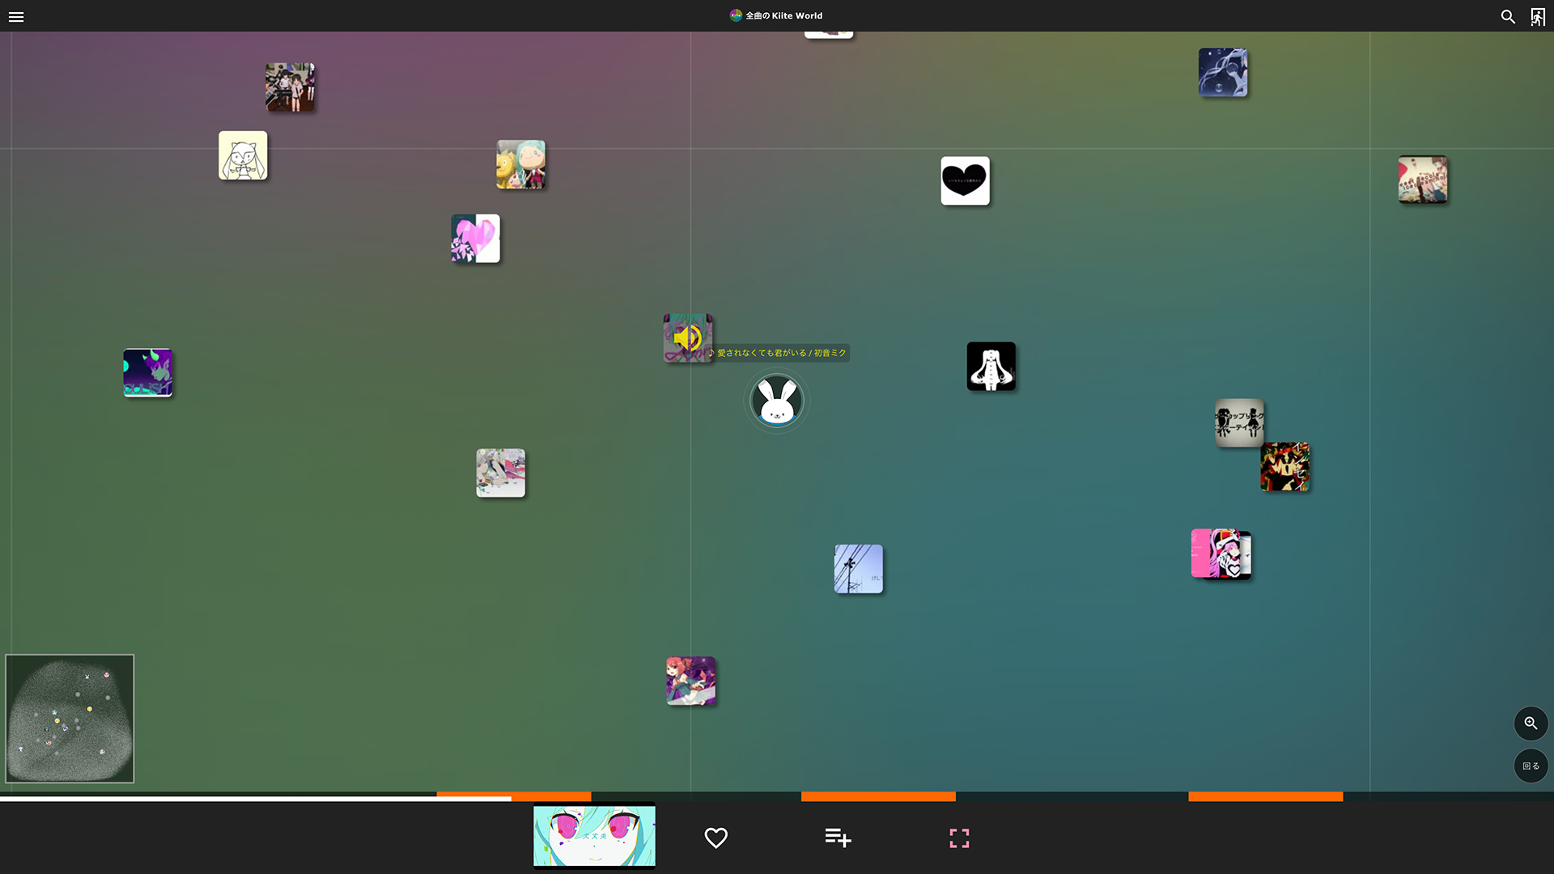Click the third orange timeline segment
1554x874 pixels.
pyautogui.click(x=1265, y=796)
